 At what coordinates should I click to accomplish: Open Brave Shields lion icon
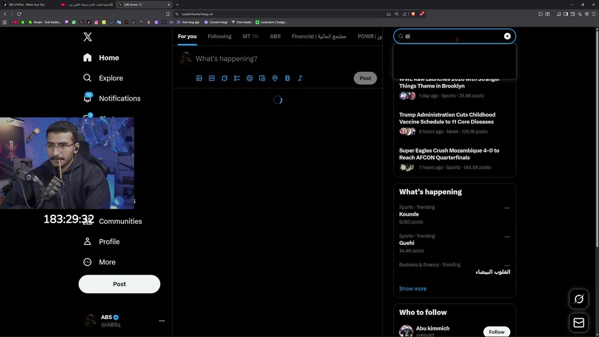[x=413, y=14]
